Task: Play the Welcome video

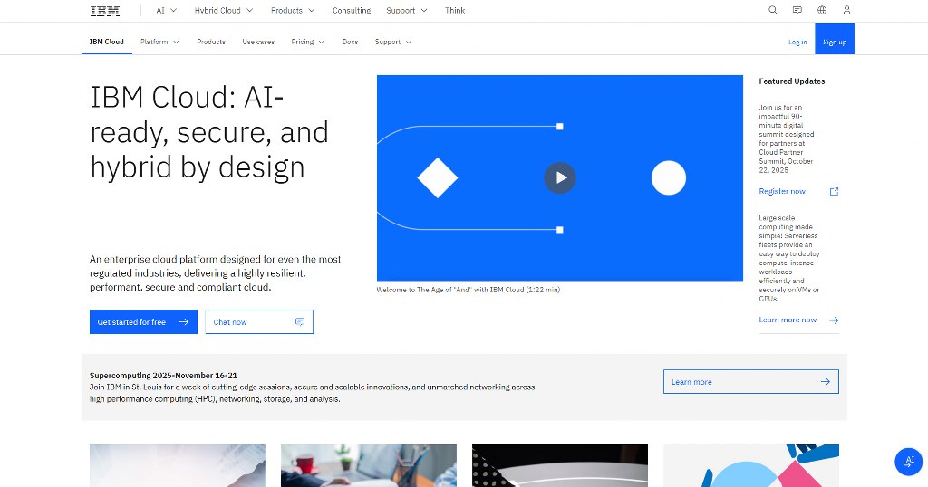Action: coord(560,178)
